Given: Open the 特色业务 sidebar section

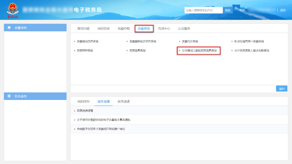Looking at the screenshot, I should (35, 96).
